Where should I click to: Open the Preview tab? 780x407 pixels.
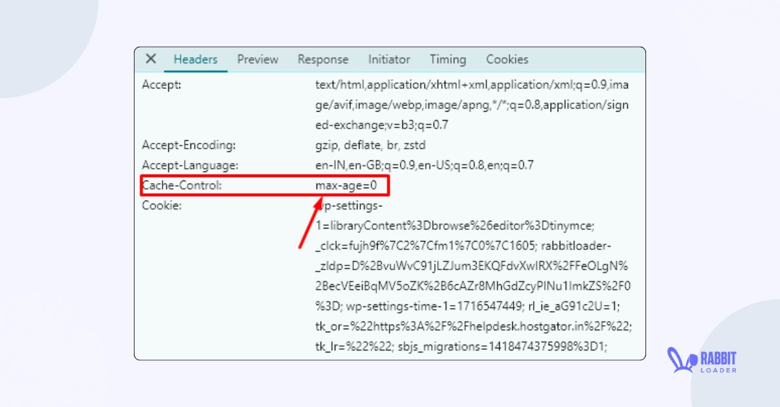257,58
